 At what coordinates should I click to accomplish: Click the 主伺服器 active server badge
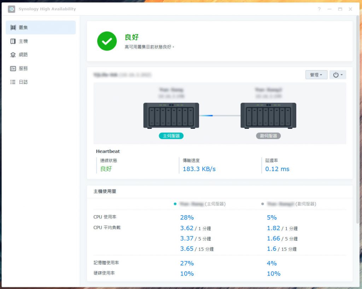[x=171, y=136]
